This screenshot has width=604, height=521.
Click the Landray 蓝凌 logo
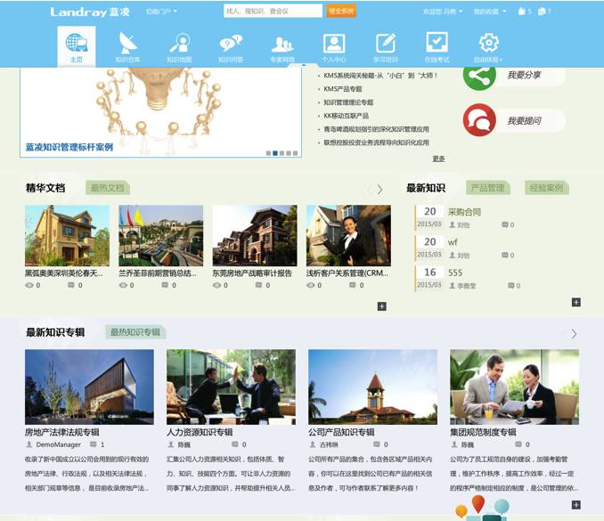click(x=90, y=12)
